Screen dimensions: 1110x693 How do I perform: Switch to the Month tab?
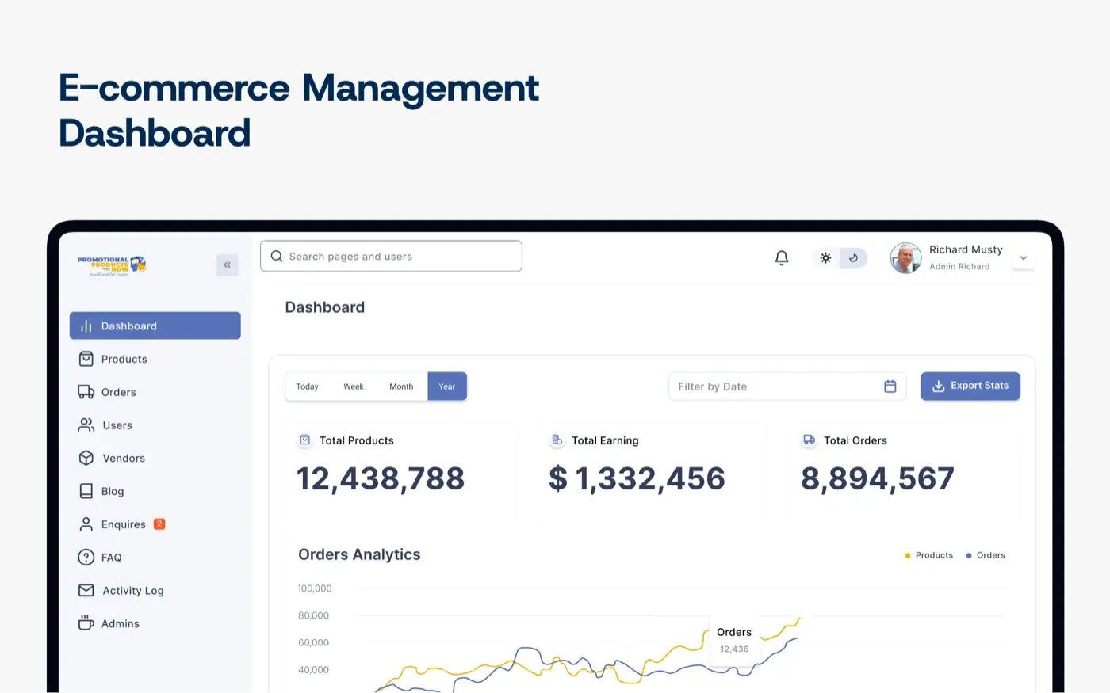[401, 386]
